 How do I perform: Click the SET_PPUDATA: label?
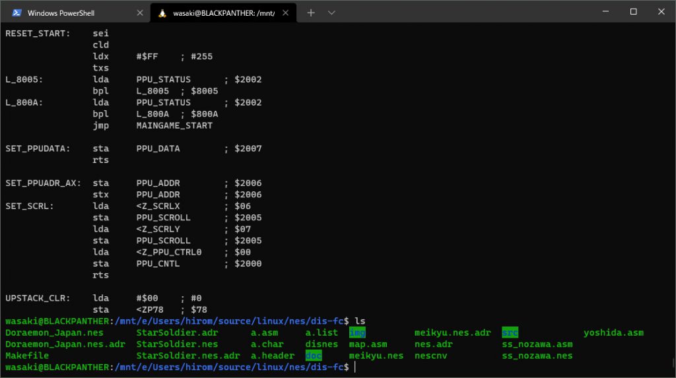(x=38, y=148)
